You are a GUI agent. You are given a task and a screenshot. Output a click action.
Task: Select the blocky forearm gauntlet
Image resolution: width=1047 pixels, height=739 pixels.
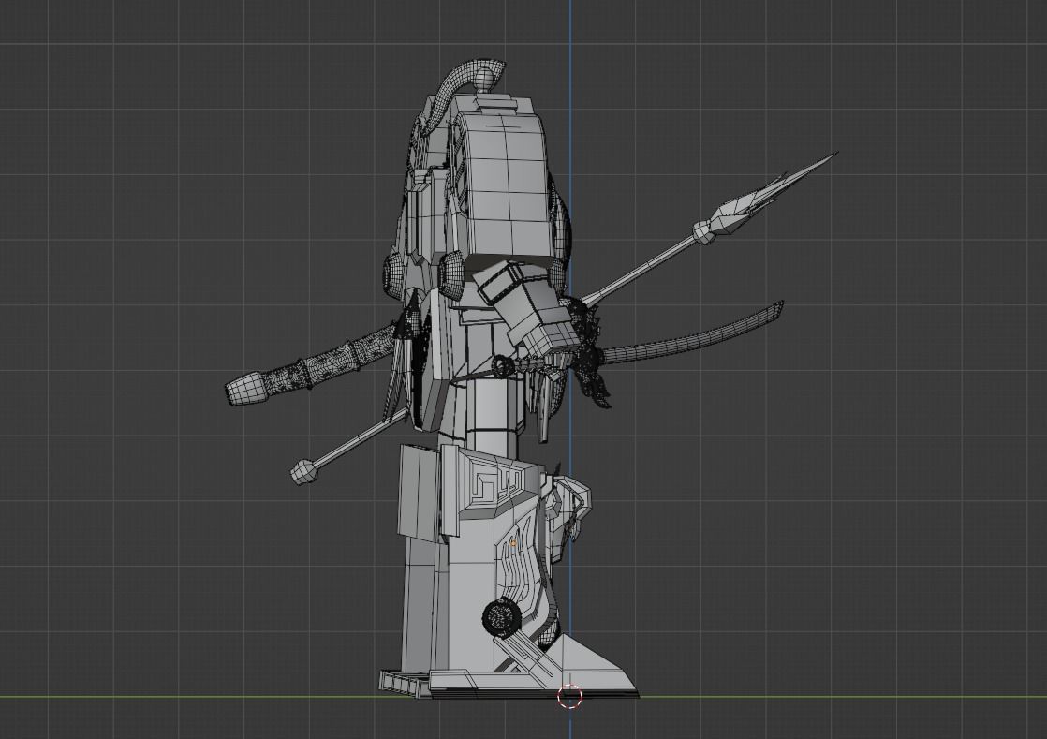[526, 307]
